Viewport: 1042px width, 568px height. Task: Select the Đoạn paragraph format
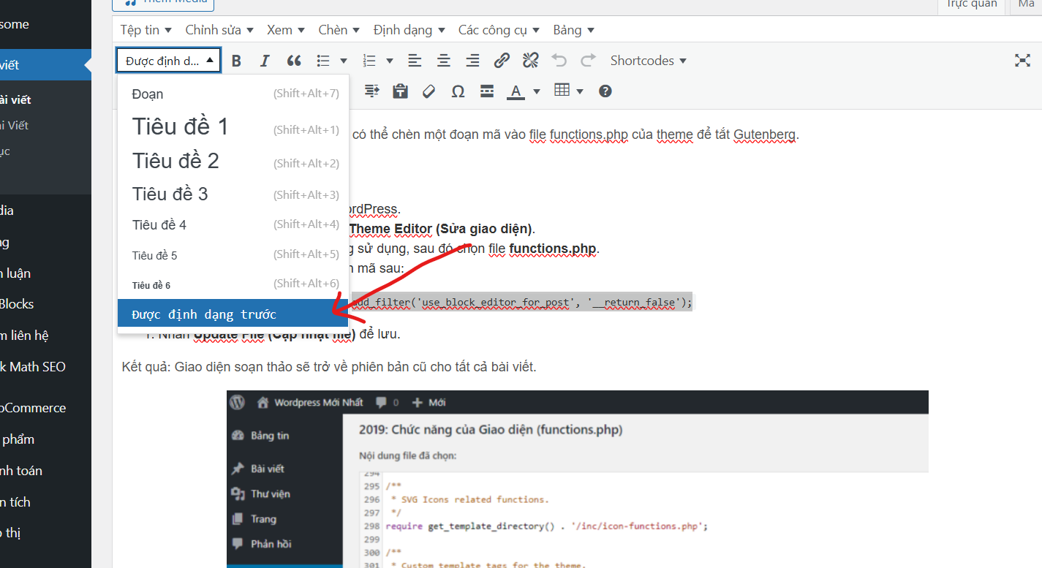coord(233,94)
